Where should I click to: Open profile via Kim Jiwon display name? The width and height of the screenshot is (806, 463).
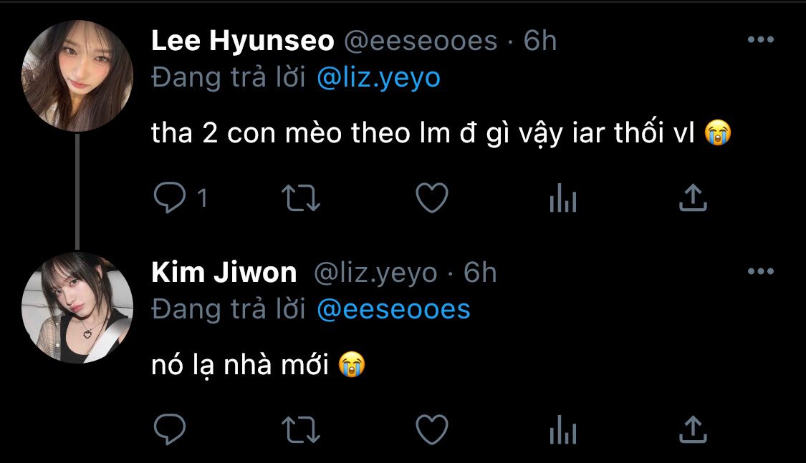point(224,273)
